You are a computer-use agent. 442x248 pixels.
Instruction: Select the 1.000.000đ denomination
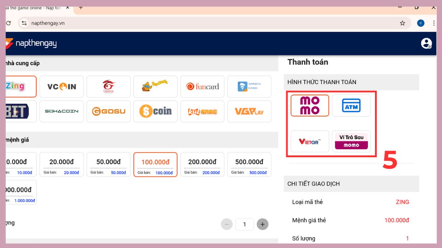coord(21,192)
